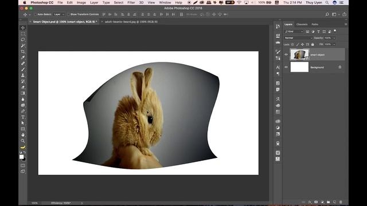Open the workspace switcher dropdown

tap(335, 14)
